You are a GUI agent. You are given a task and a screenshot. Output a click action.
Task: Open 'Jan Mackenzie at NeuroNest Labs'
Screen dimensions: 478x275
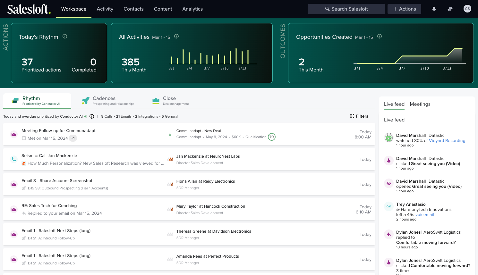point(208,156)
